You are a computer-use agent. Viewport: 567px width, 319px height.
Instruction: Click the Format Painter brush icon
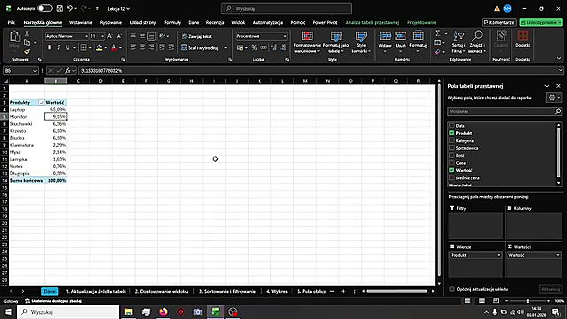(27, 52)
